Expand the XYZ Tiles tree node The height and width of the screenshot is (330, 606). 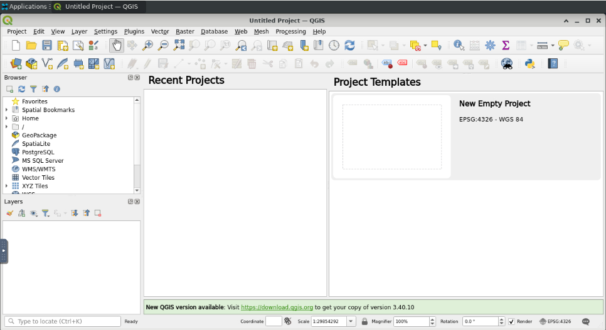[x=6, y=186]
